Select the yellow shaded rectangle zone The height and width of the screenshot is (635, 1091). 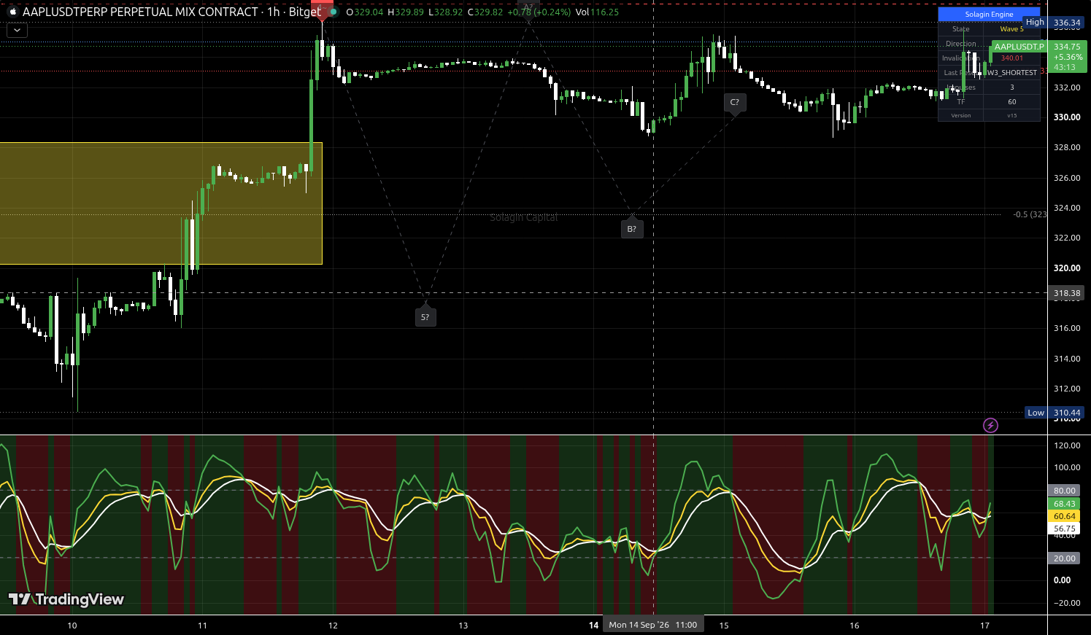(x=161, y=203)
